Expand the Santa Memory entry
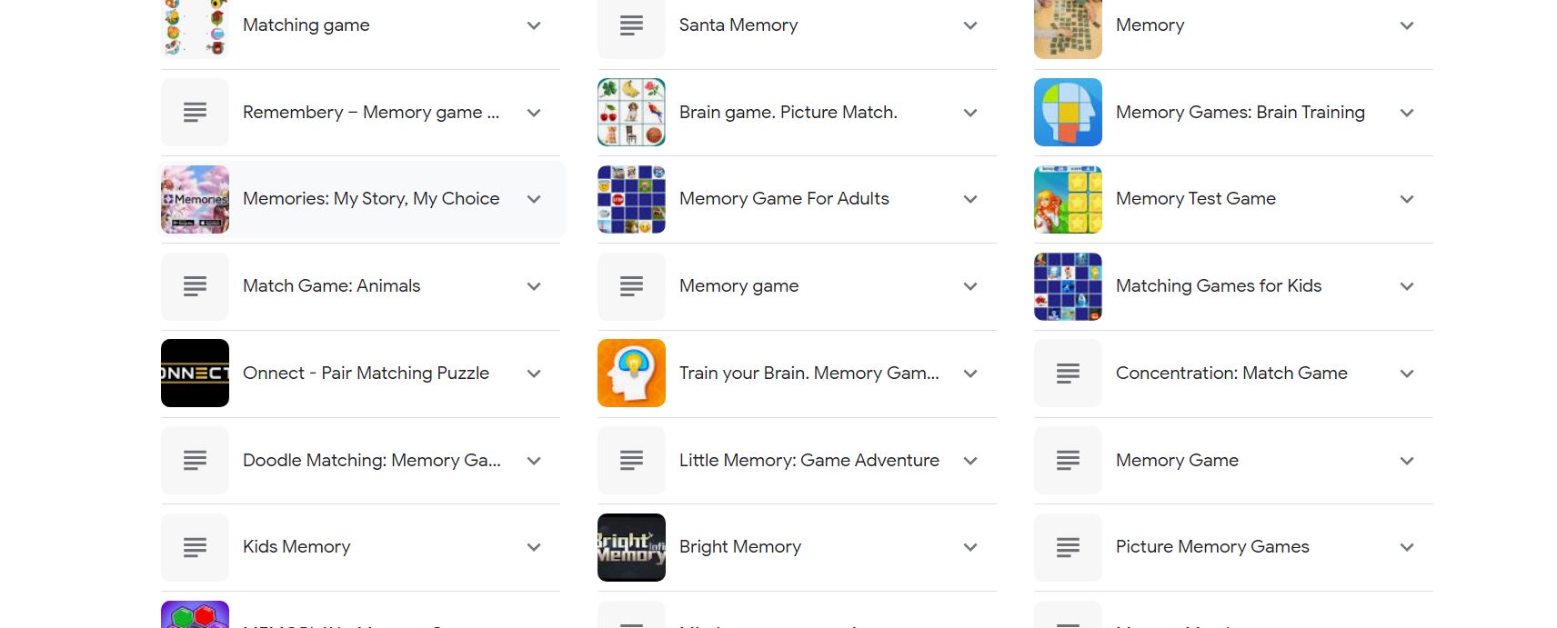This screenshot has width=1557, height=628. pyautogui.click(x=970, y=25)
